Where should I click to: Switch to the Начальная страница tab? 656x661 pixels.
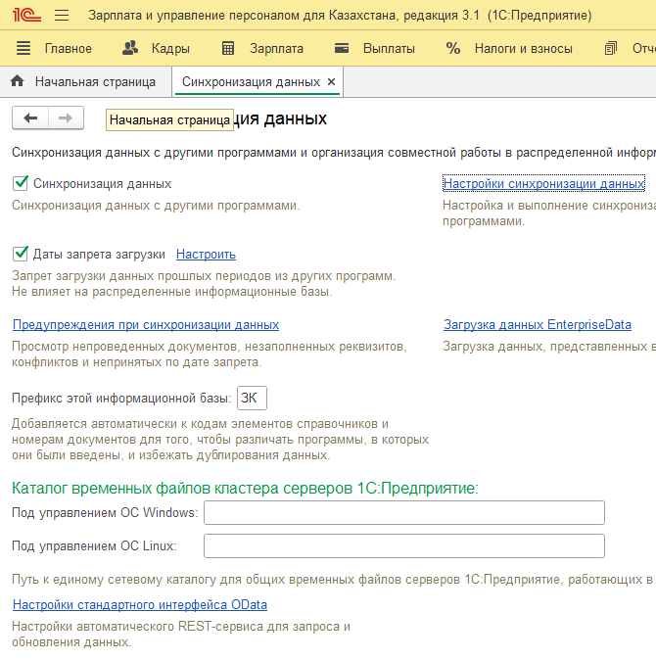pos(84,81)
